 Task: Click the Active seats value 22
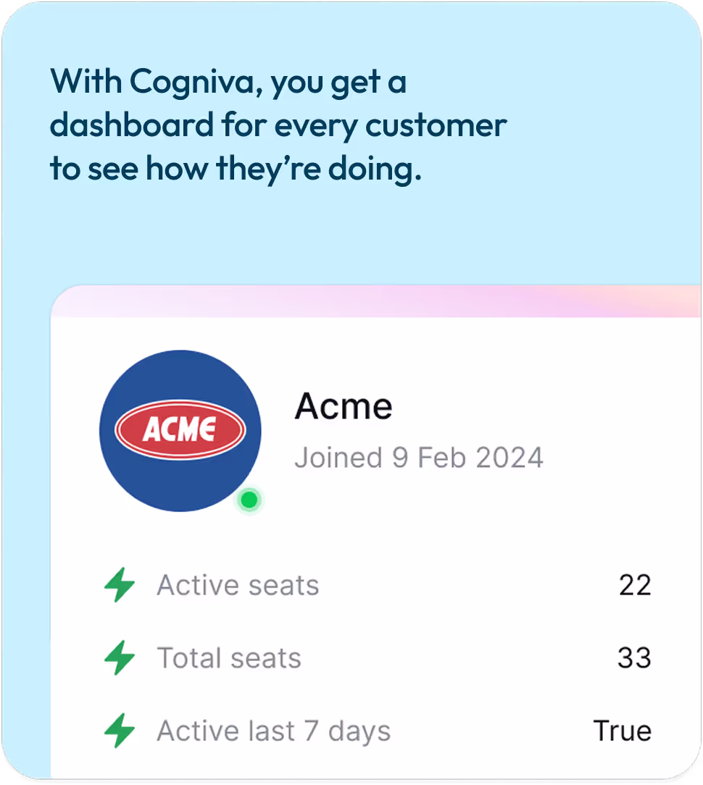coord(635,584)
